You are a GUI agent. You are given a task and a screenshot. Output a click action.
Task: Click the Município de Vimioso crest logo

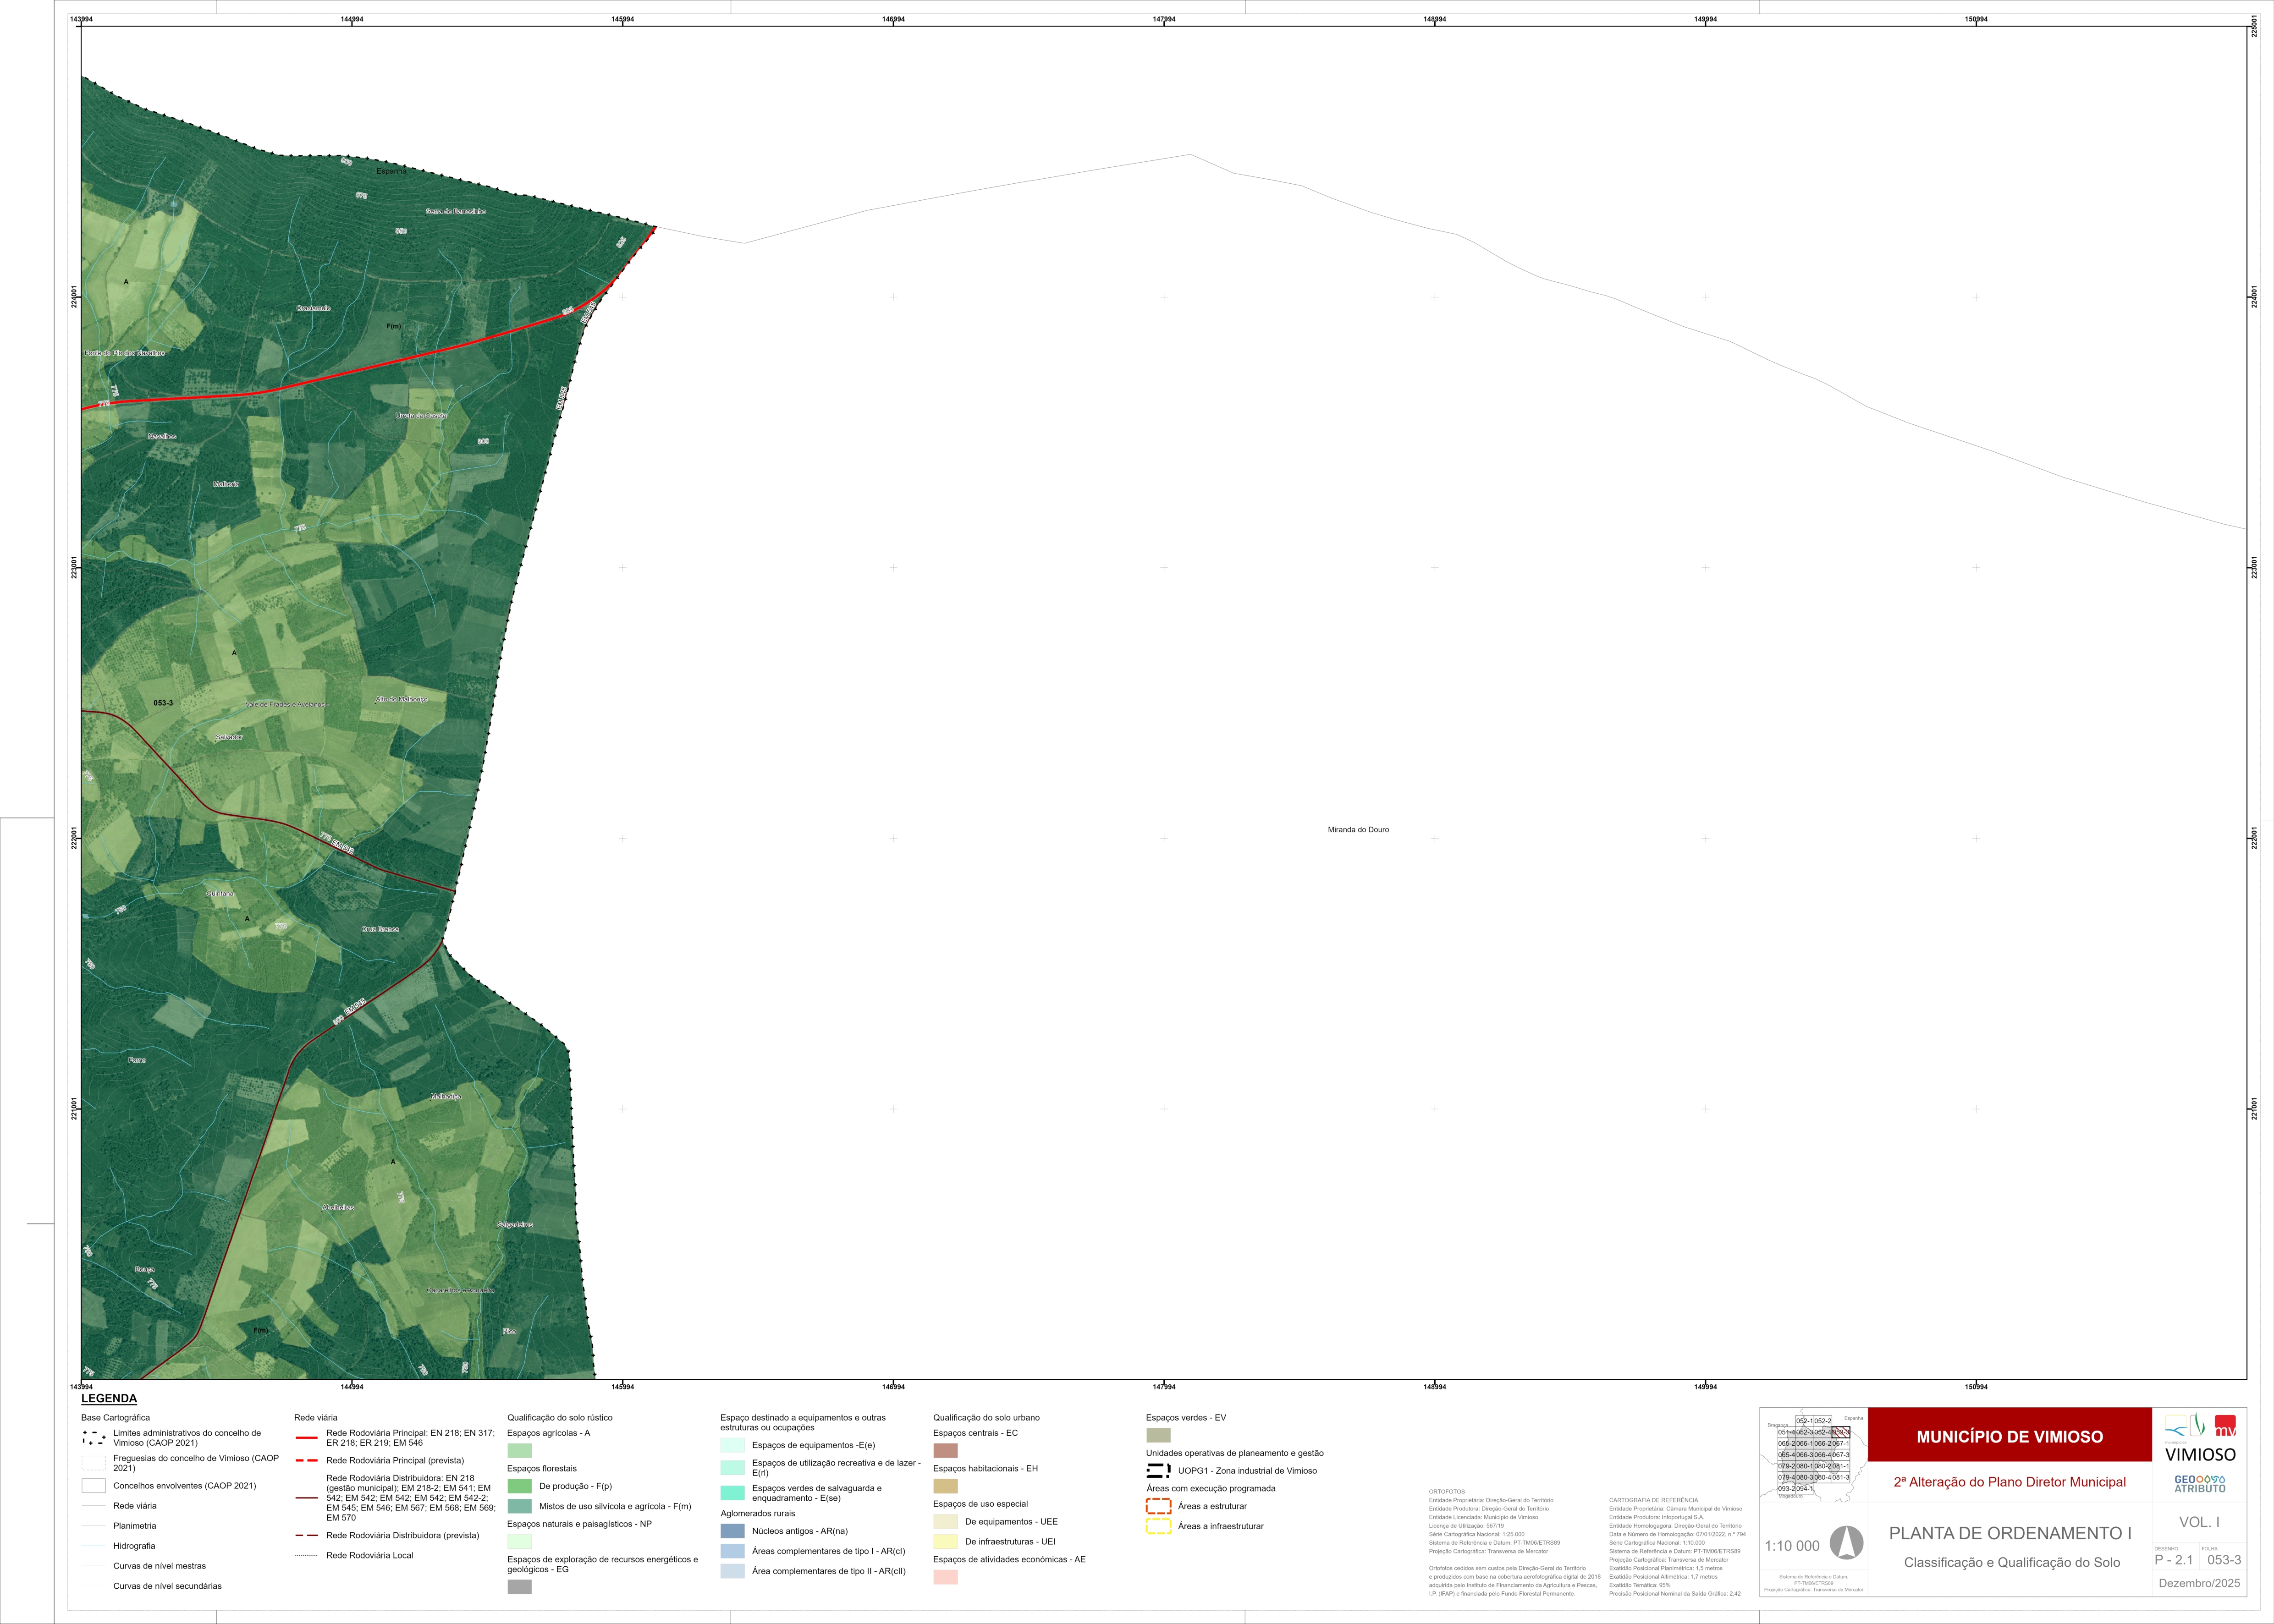click(2184, 1426)
